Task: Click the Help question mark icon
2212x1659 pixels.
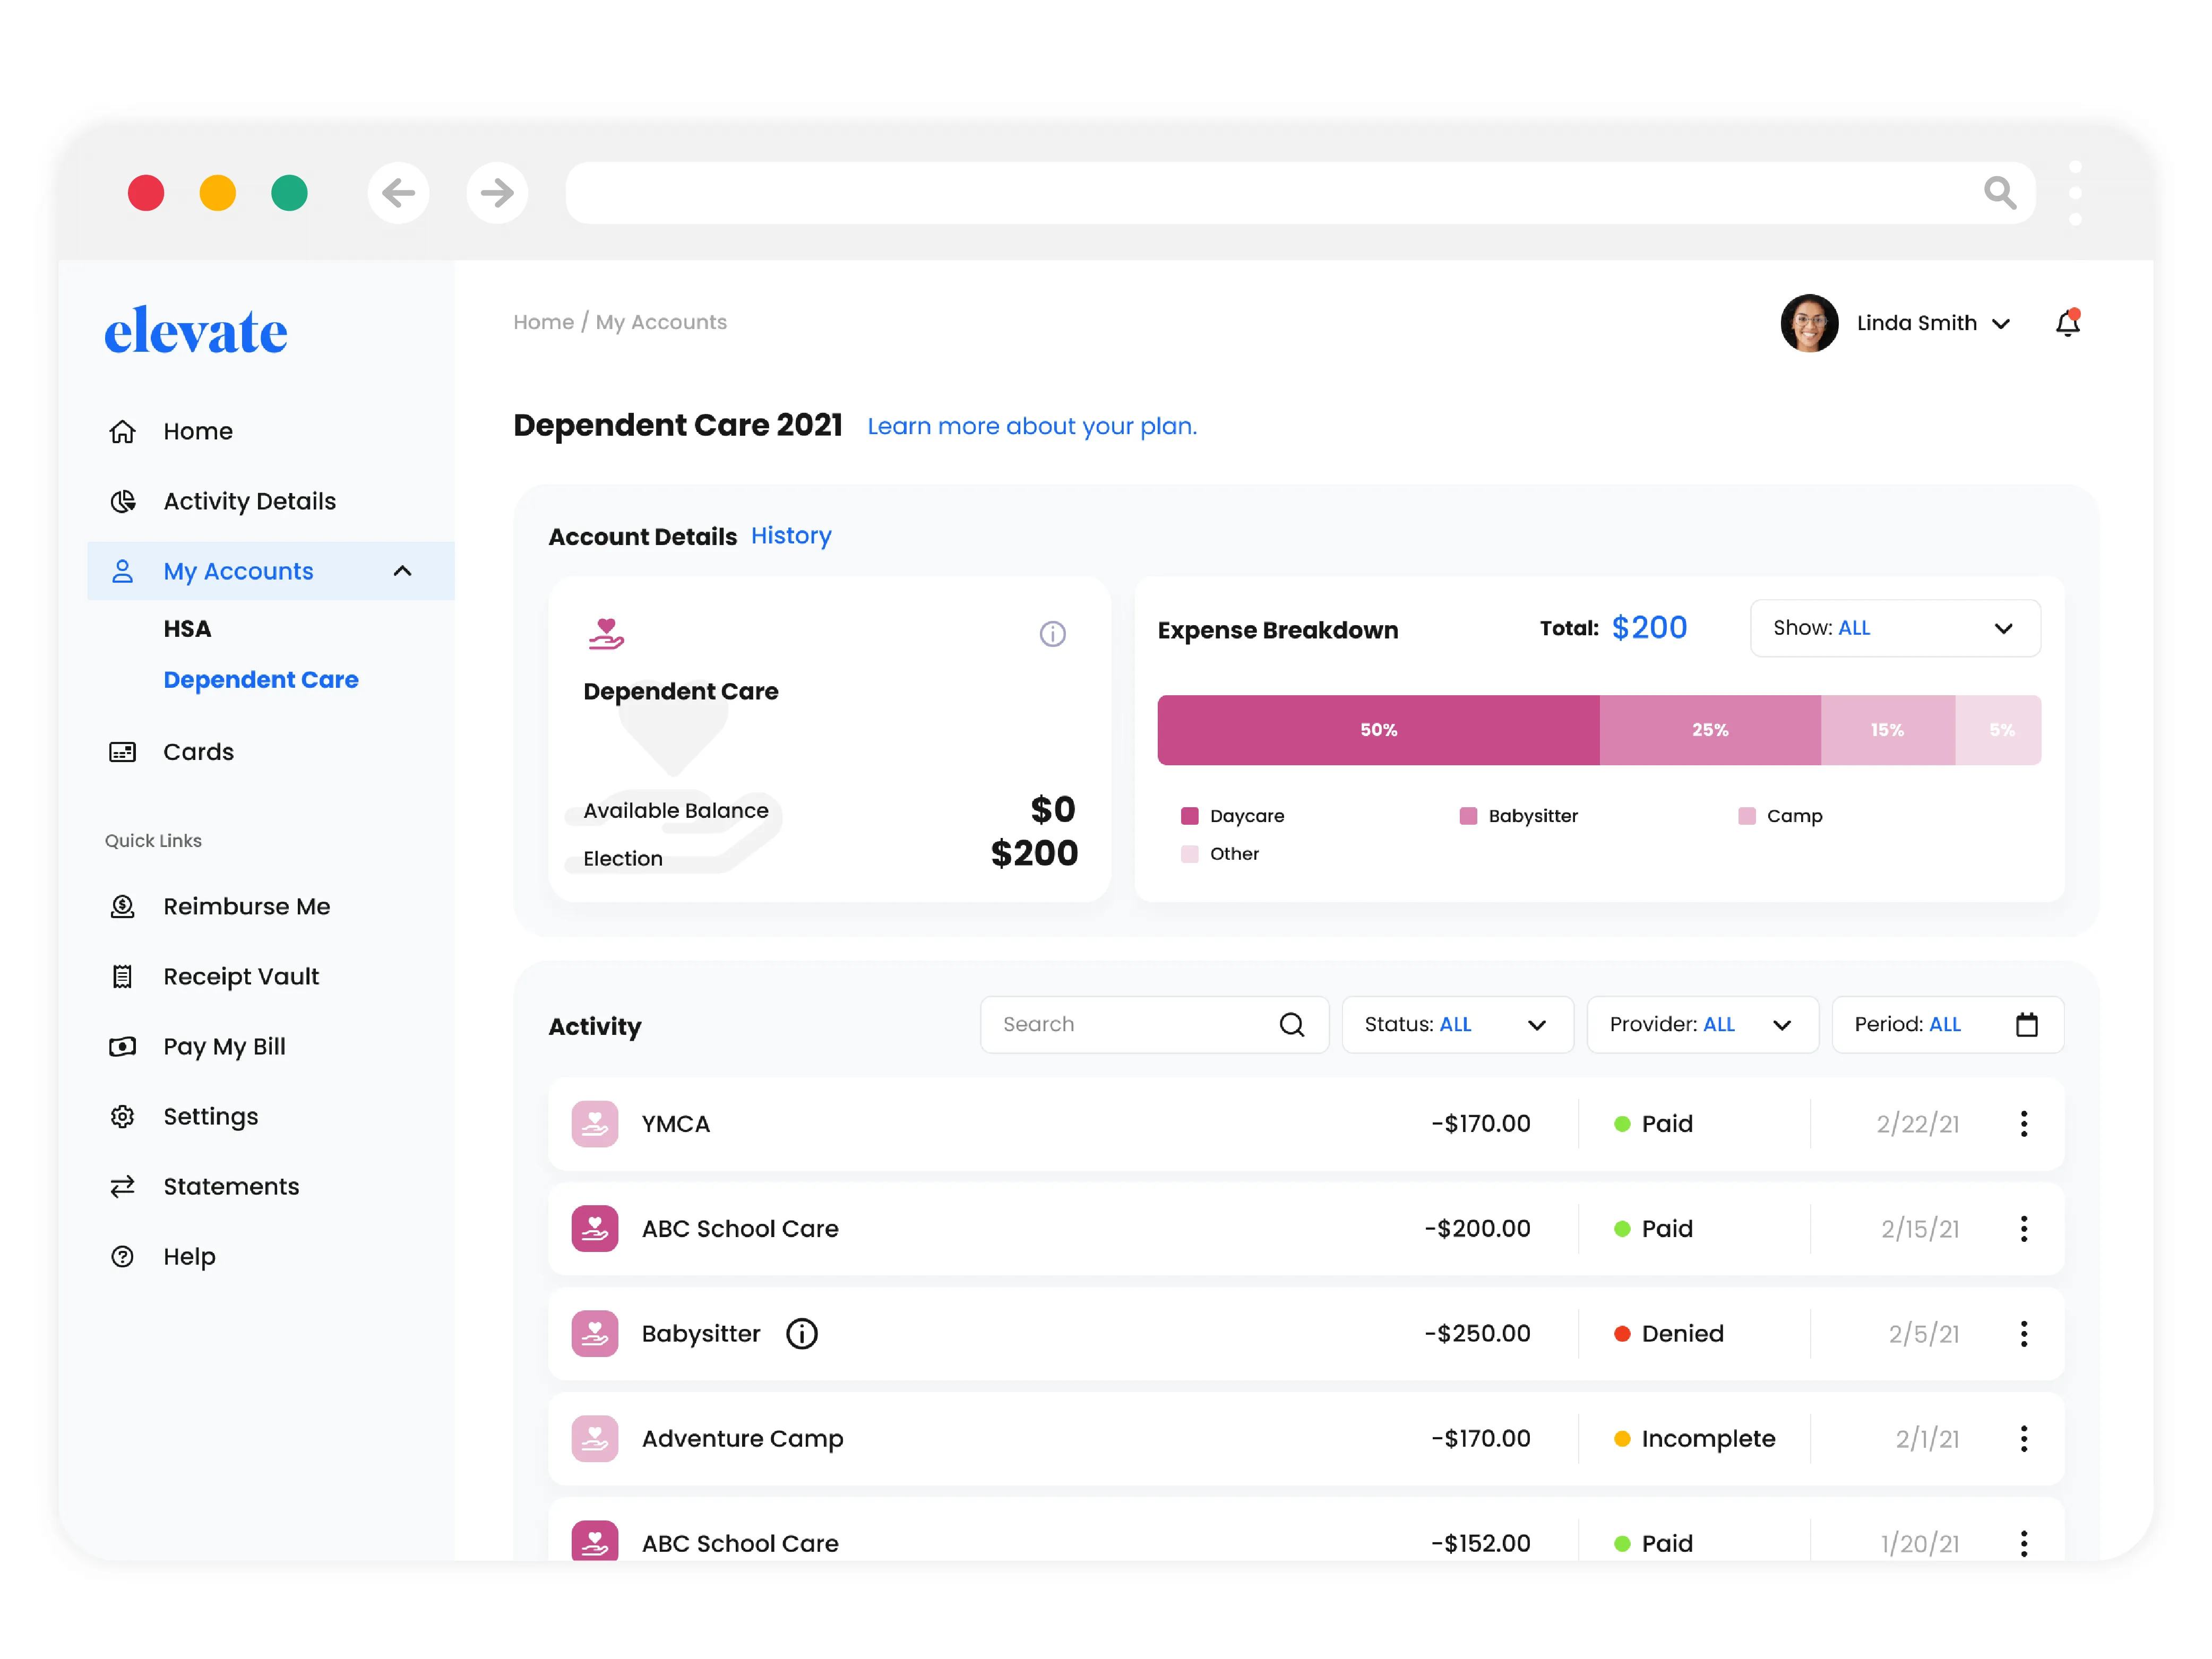Action: pos(122,1256)
